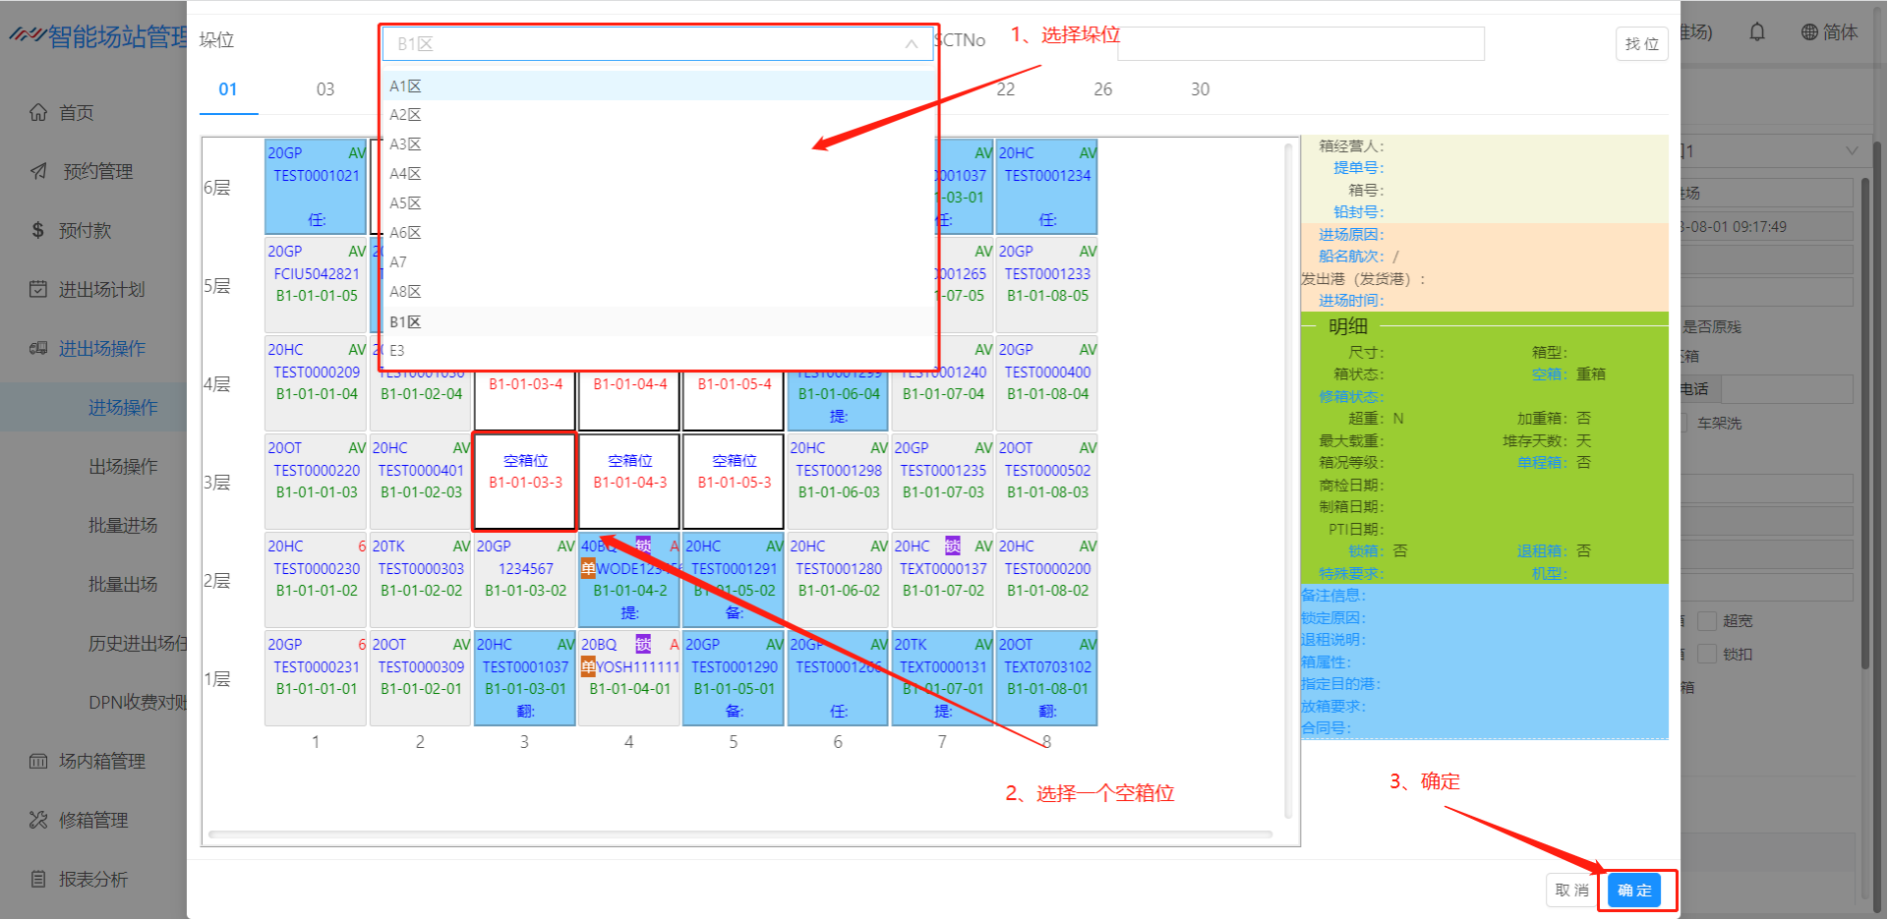Click the calendar icon for 进出场计划
The image size is (1888, 920).
[x=38, y=290]
